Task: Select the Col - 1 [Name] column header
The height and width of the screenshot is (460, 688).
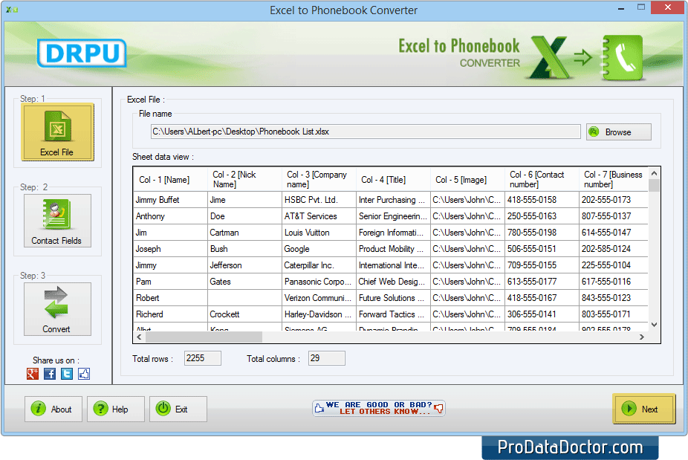Action: coord(170,180)
